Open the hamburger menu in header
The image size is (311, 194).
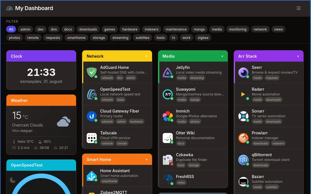click(299, 8)
